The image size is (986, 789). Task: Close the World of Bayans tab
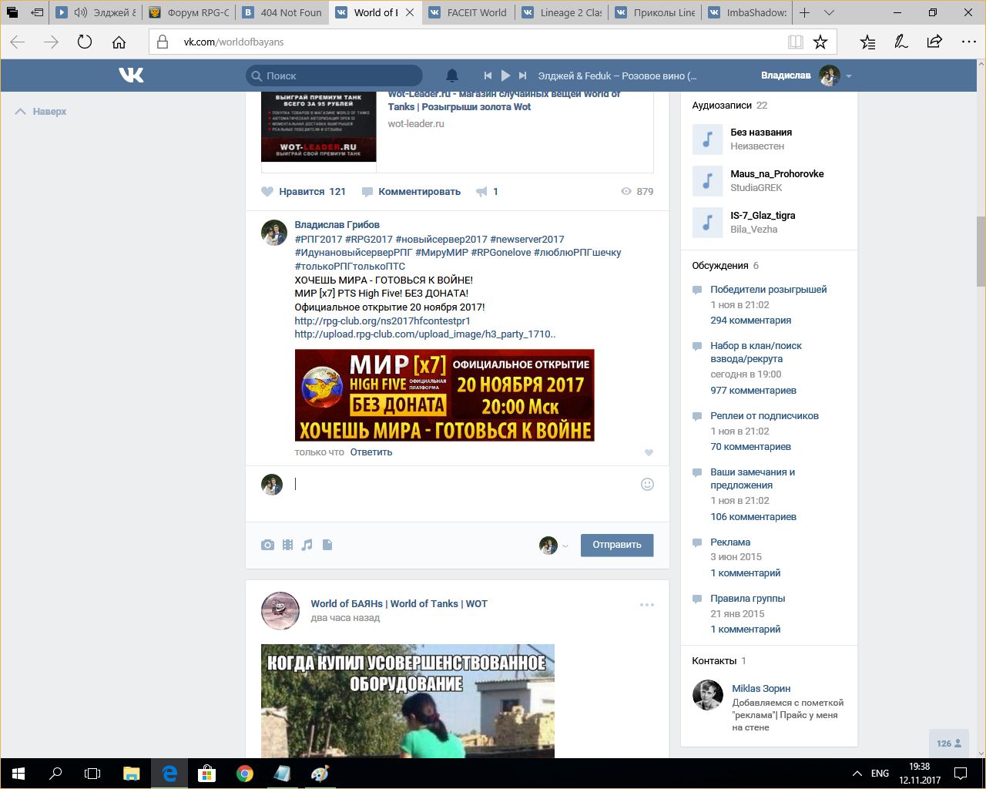[x=410, y=12]
